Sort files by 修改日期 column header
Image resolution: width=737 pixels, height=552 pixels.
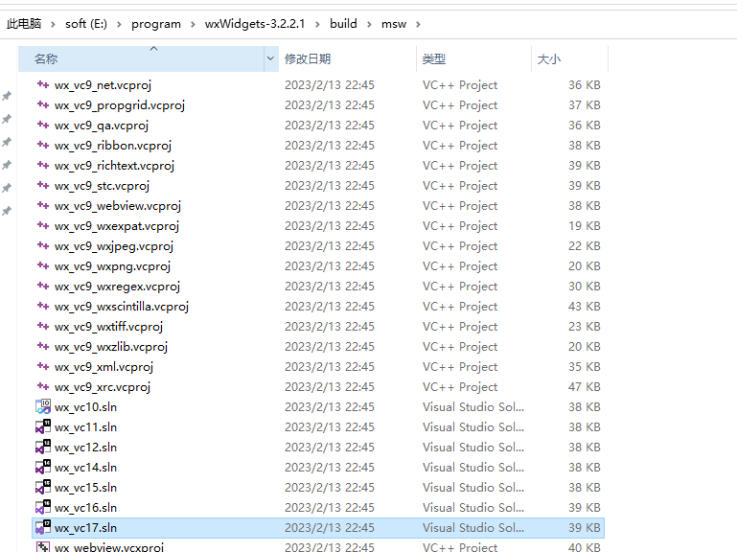tap(347, 58)
